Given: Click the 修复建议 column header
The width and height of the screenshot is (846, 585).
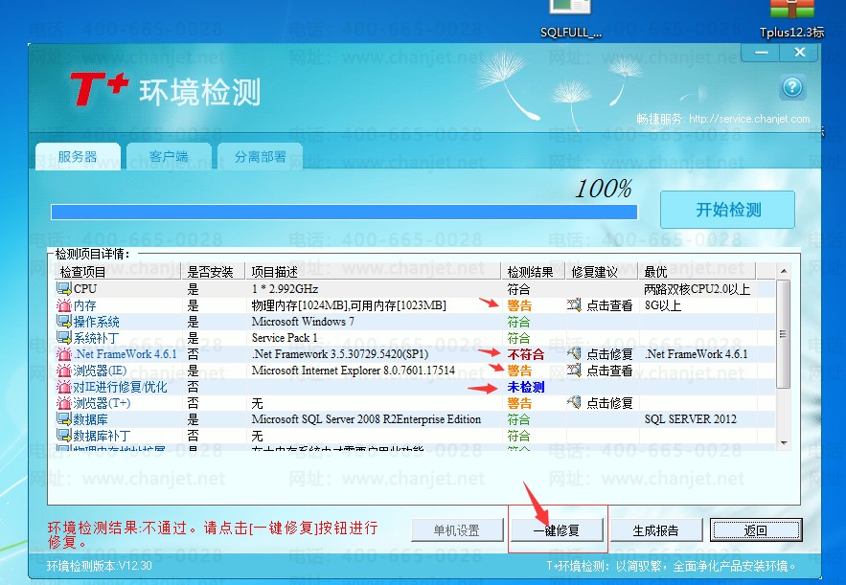Looking at the screenshot, I should point(602,272).
